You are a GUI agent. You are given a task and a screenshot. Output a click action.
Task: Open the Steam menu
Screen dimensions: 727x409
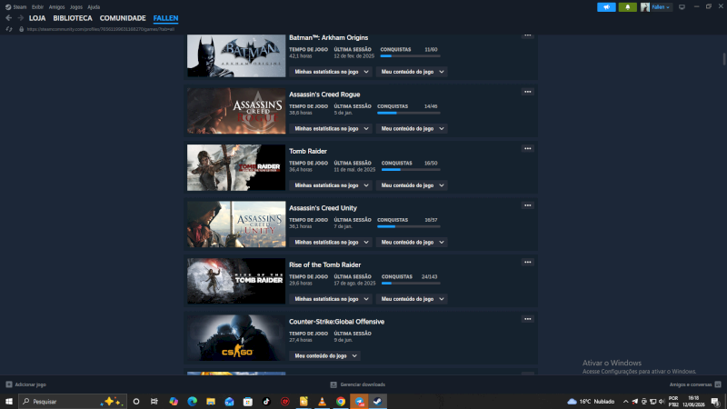click(15, 7)
